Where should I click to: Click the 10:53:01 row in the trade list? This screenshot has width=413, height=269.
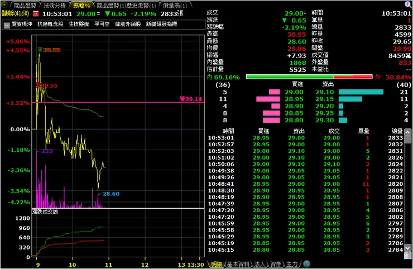pyautogui.click(x=305, y=138)
